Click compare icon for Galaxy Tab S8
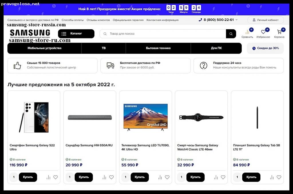 coord(272,177)
